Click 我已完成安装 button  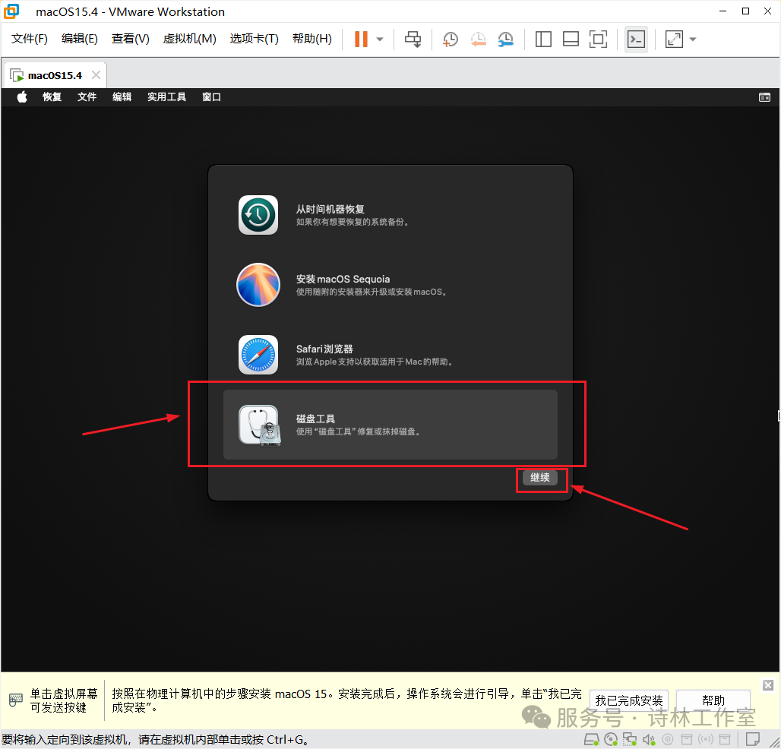click(628, 700)
